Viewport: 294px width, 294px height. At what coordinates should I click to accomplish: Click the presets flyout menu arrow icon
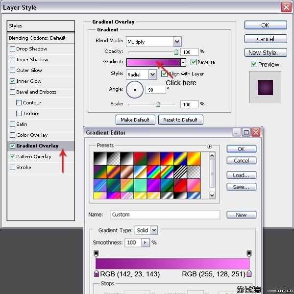tap(210, 146)
